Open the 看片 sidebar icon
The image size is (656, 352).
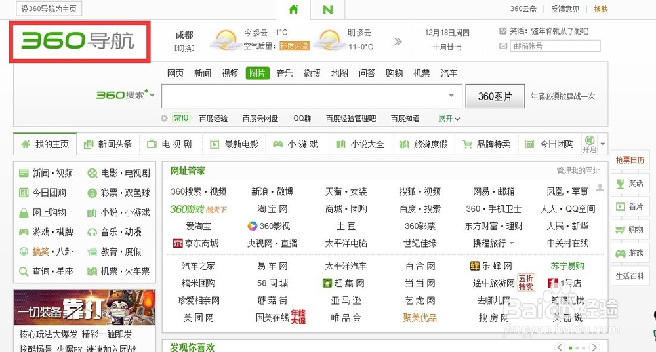pos(621,206)
